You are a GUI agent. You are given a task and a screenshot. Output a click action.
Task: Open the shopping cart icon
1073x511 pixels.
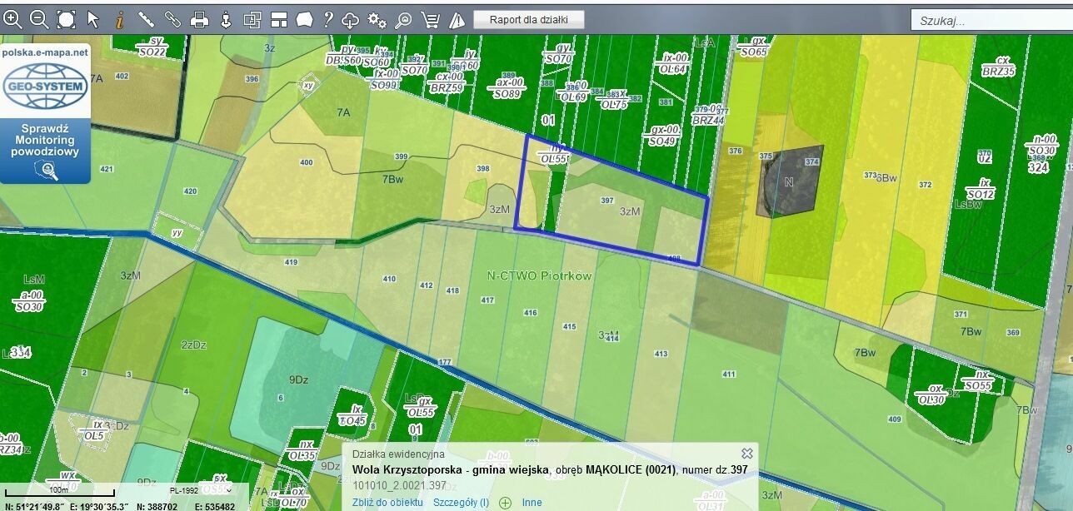click(430, 19)
